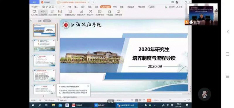Image resolution: width=234 pixels, height=108 pixels.
Task: Collapse the slide thumbnail panel with double chevron
Action: pos(31,21)
